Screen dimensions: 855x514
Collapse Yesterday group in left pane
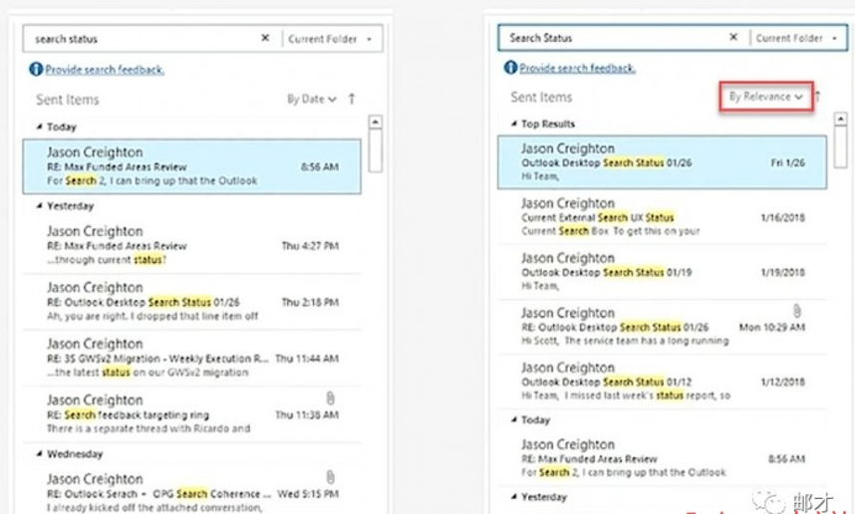pyautogui.click(x=39, y=206)
